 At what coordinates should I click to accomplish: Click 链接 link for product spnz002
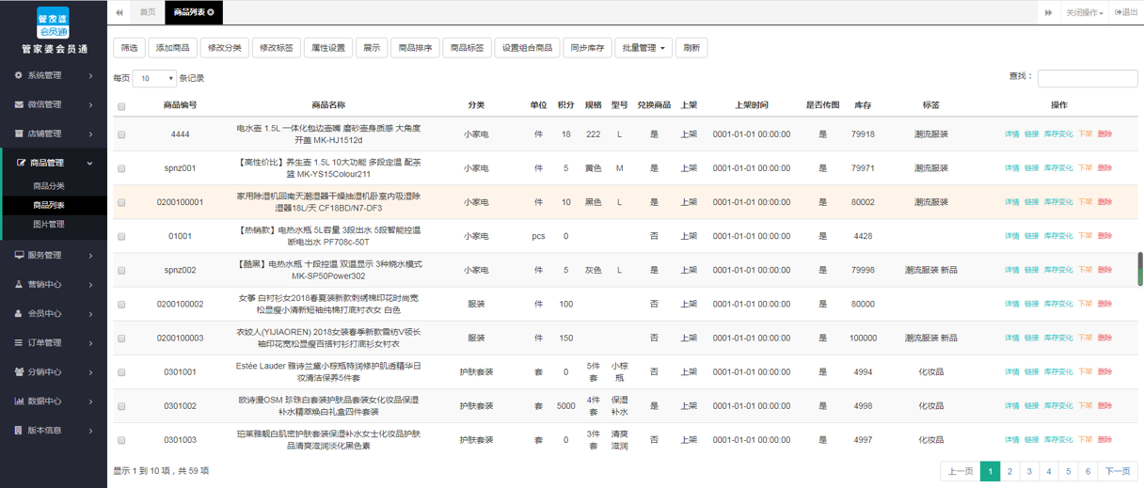coord(1032,270)
